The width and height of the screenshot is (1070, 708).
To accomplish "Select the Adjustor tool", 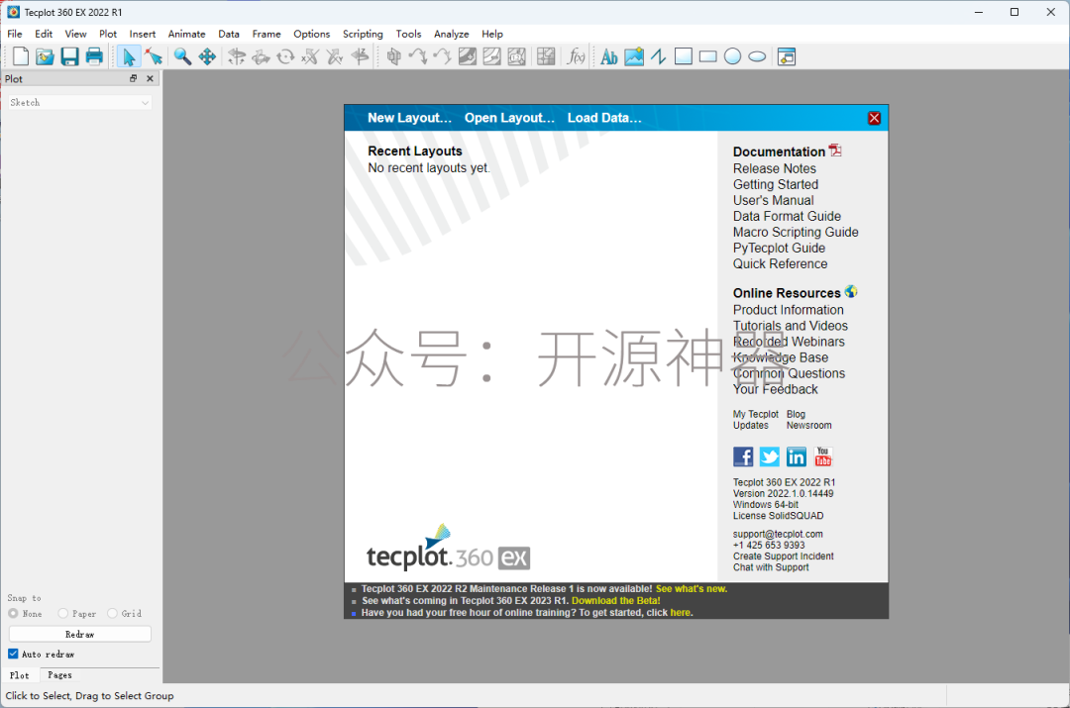I will pyautogui.click(x=154, y=56).
